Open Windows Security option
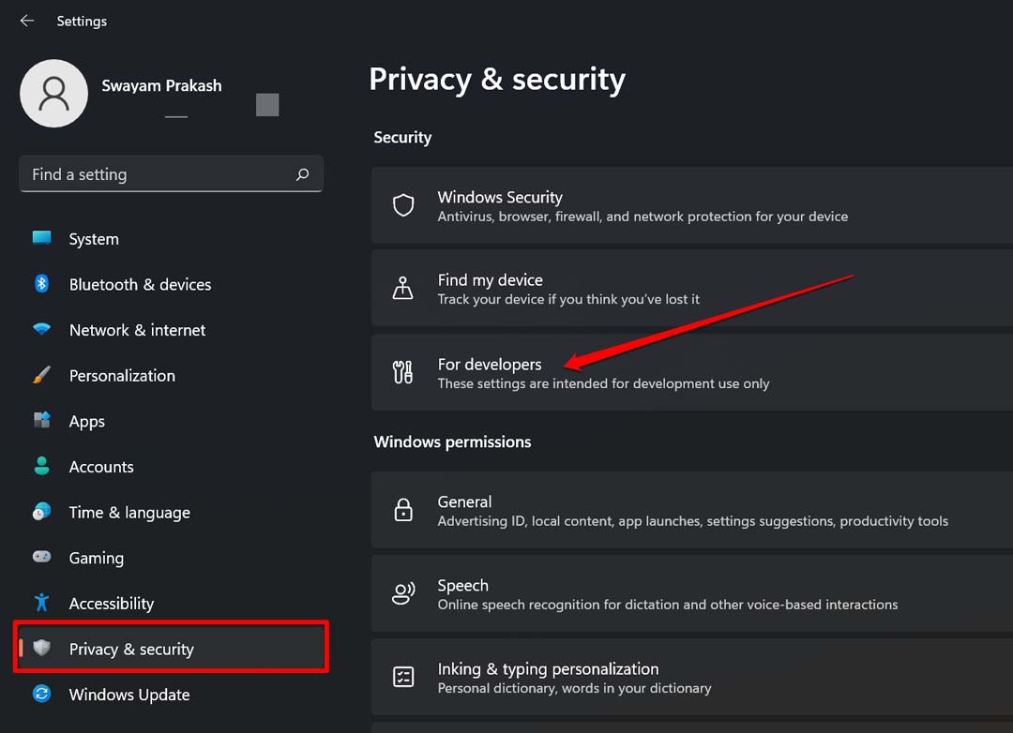The image size is (1013, 733). pyautogui.click(x=692, y=205)
